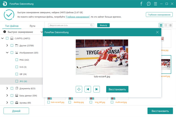
Task: Show next image in preview
Action: [x=97, y=89]
